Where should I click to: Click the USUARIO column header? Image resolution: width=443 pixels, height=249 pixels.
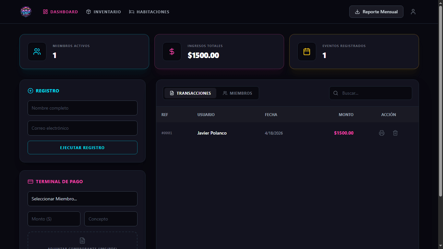pos(206,114)
